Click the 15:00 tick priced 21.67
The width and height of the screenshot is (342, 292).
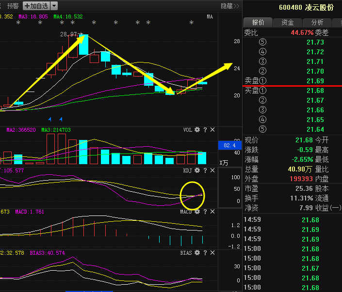[x=310, y=268]
